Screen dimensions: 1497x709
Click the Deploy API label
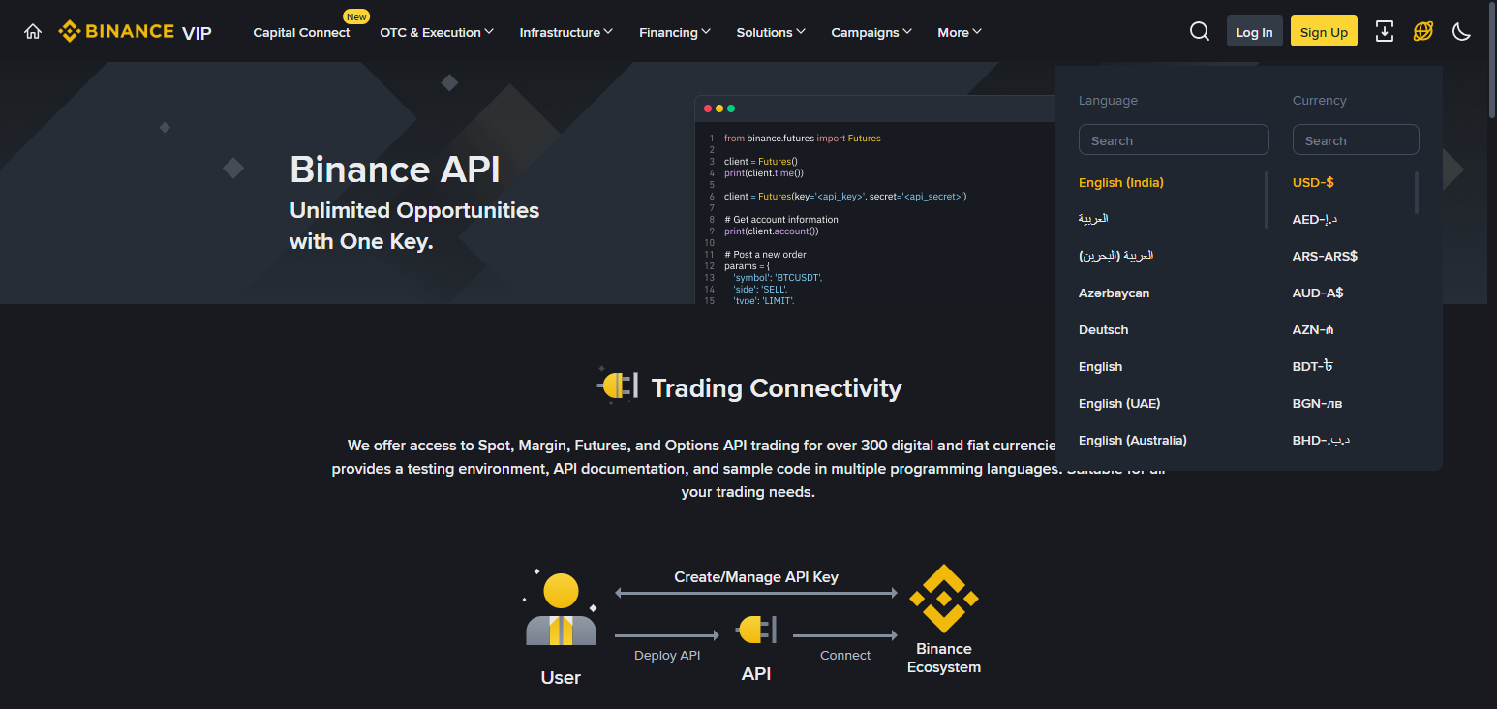667,656
